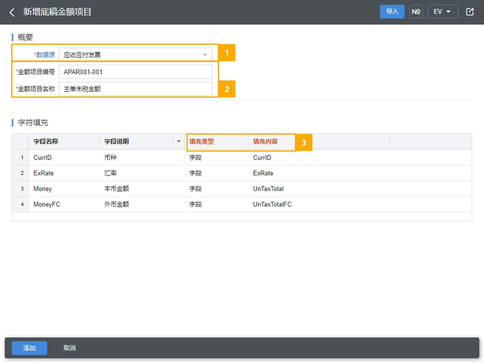Click the 金额项目名称 input field
The height and width of the screenshot is (363, 484).
(136, 89)
